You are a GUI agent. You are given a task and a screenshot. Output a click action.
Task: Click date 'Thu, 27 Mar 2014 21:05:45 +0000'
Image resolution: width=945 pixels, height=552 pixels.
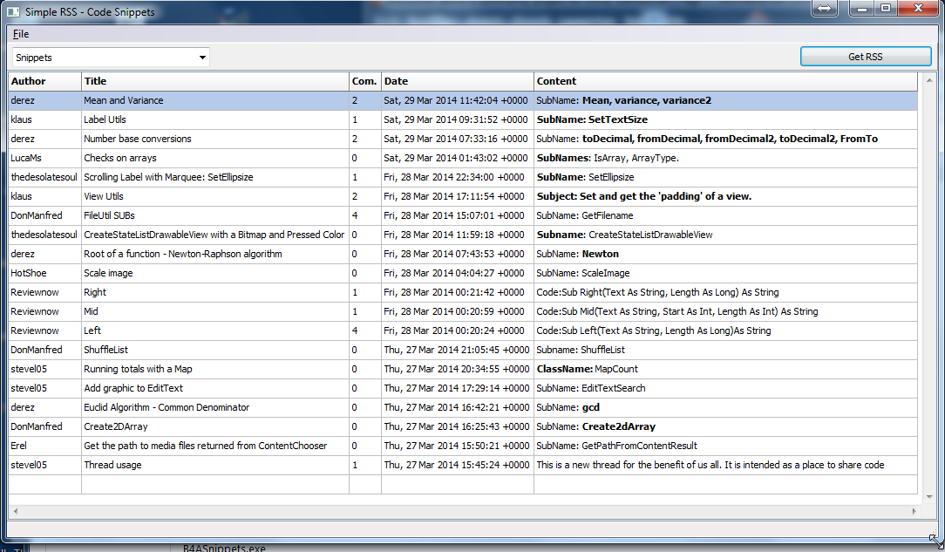point(456,350)
